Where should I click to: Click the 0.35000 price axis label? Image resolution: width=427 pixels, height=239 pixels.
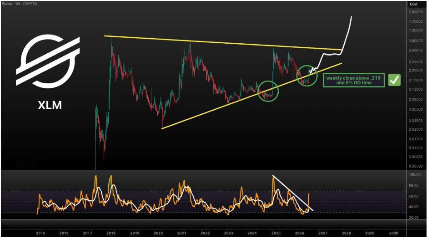click(415, 62)
